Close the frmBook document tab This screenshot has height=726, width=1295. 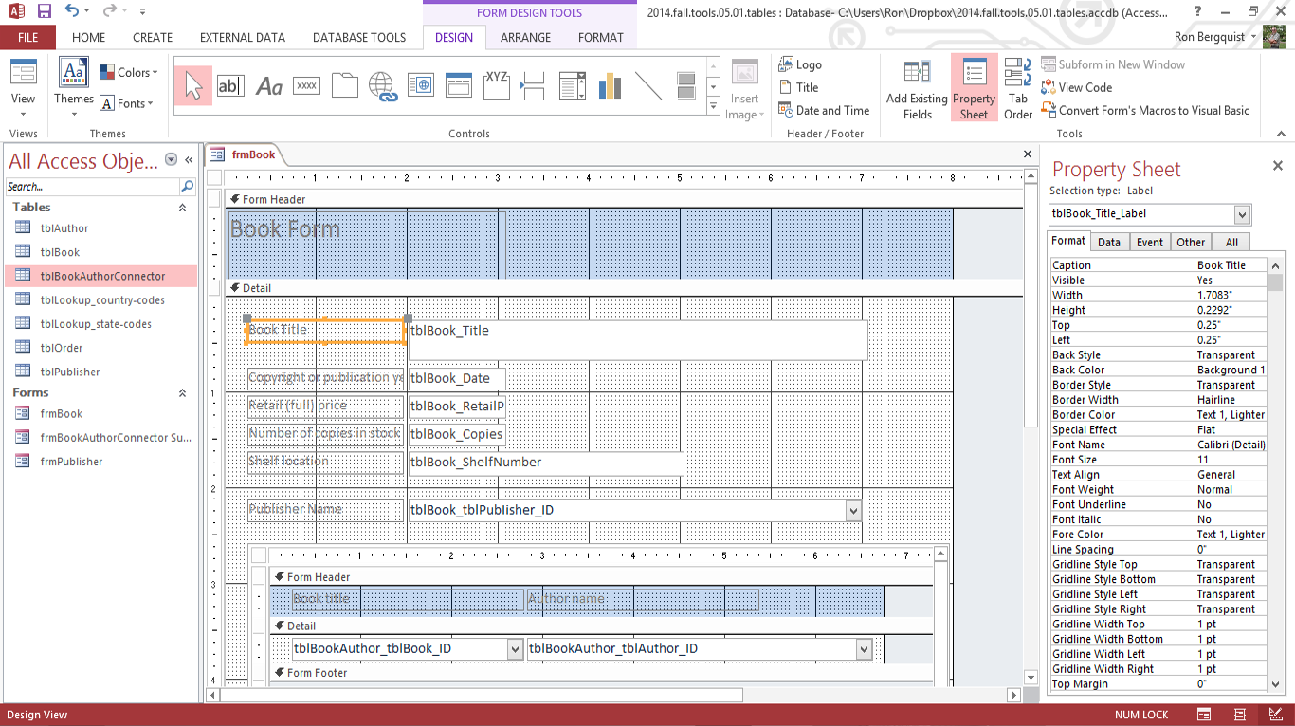click(x=1028, y=154)
